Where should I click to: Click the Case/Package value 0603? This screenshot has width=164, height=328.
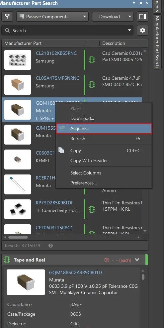(x=76, y=314)
